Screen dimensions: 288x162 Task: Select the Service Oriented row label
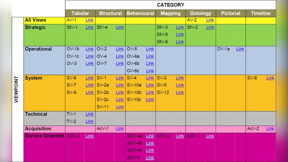click(44, 136)
